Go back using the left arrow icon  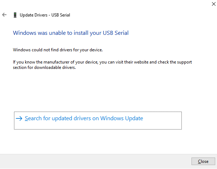[x=4, y=15]
